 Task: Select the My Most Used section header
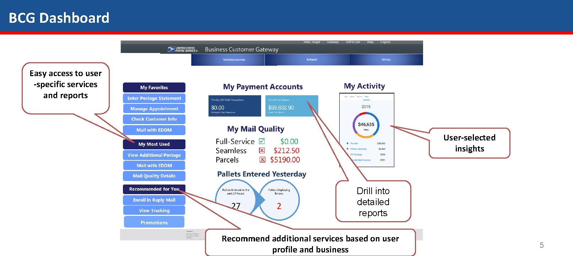tap(154, 144)
